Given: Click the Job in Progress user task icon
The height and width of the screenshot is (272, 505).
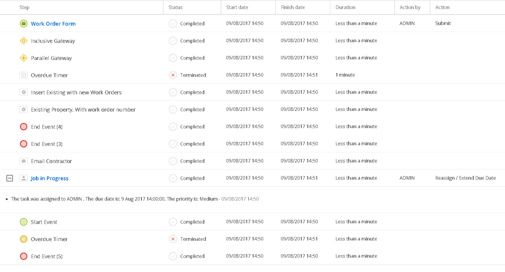Looking at the screenshot, I should click(x=24, y=178).
